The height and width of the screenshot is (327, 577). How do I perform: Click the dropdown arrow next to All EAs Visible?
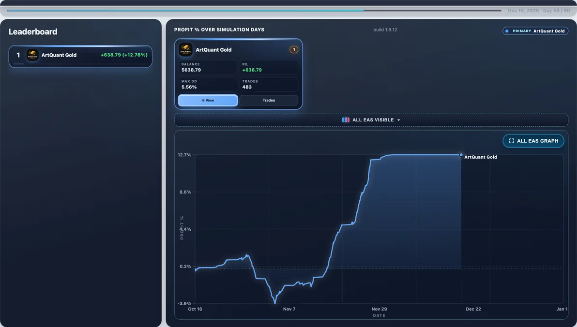pos(398,120)
